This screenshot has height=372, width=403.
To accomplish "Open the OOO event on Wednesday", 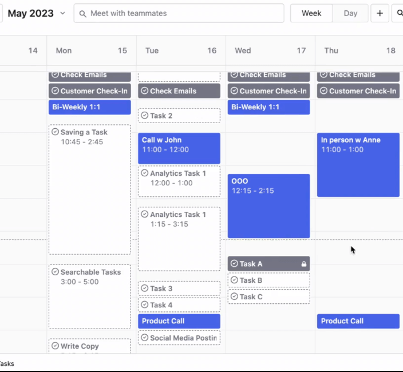I will point(268,206).
